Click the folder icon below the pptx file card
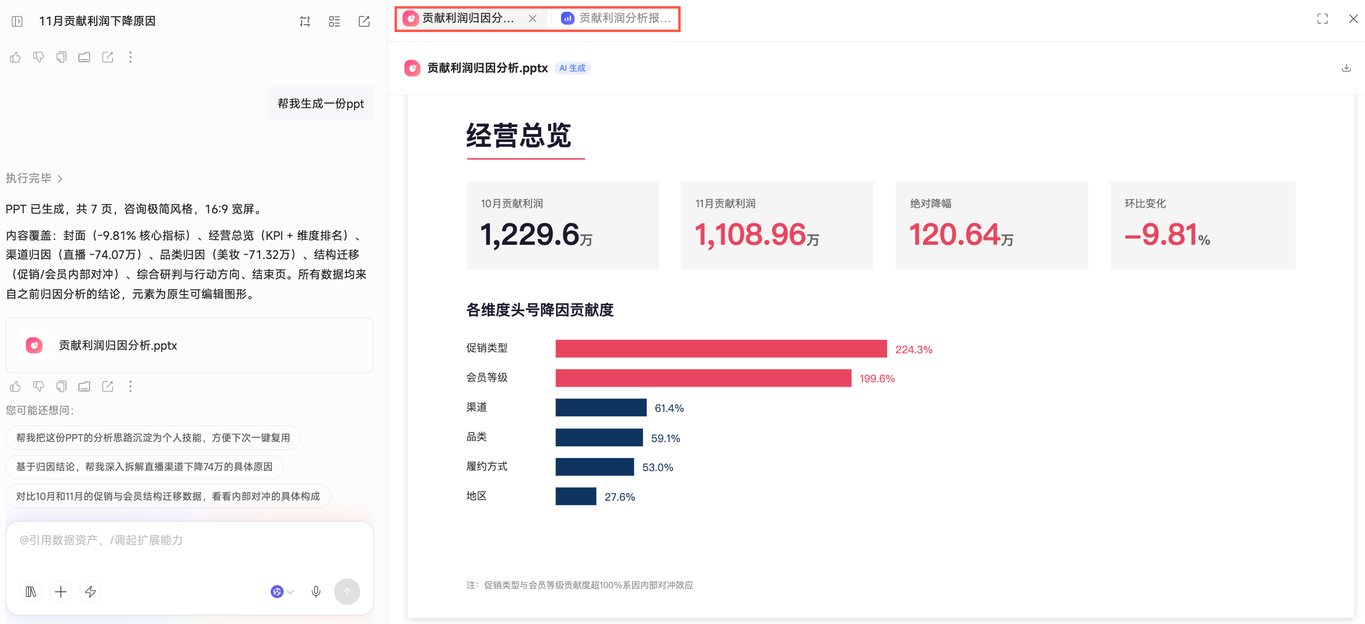 (x=84, y=387)
